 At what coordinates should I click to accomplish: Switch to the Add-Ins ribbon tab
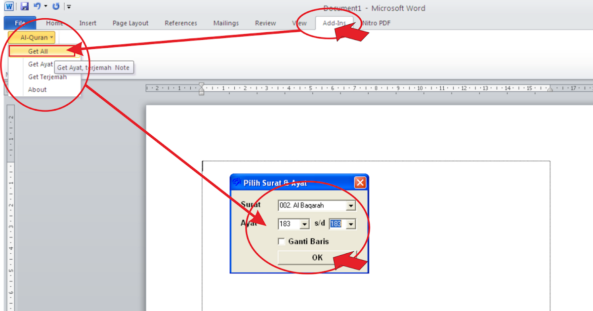[335, 23]
